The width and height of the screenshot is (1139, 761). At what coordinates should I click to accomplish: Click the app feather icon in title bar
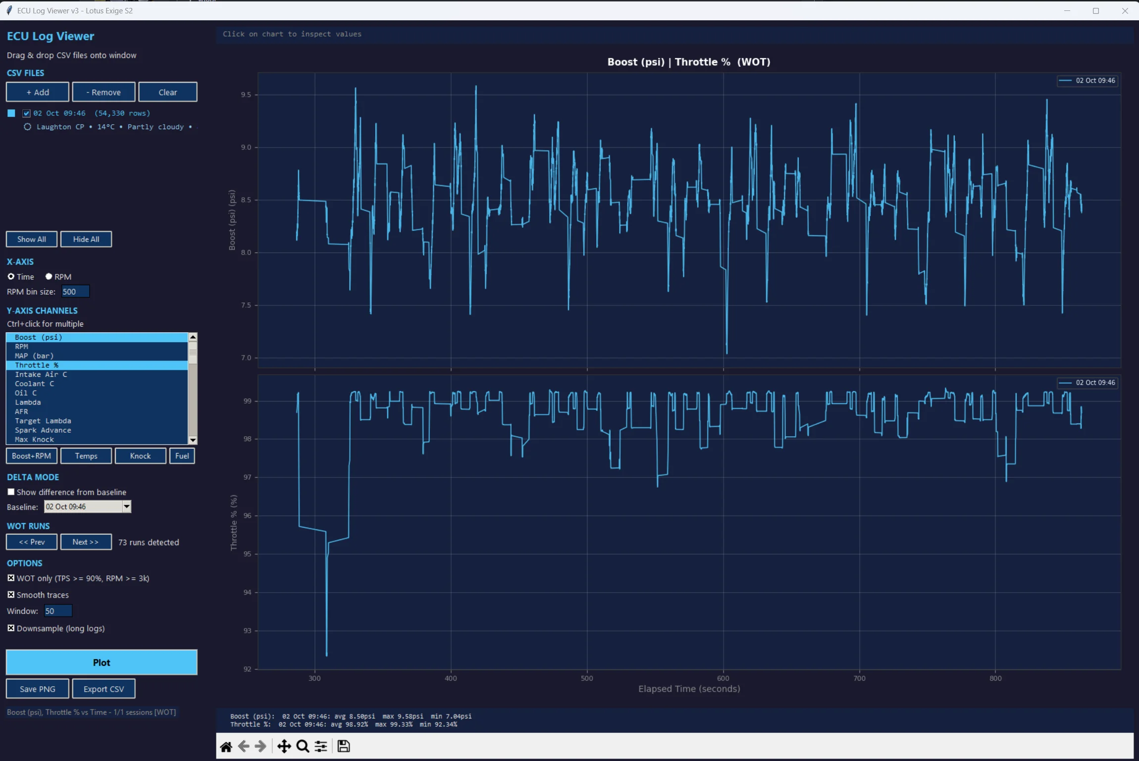tap(9, 10)
